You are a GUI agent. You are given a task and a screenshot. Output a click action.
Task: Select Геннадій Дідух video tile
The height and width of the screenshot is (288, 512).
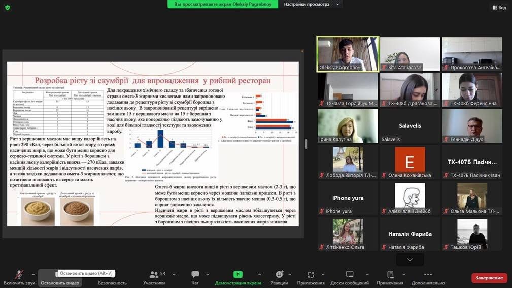tap(472, 126)
